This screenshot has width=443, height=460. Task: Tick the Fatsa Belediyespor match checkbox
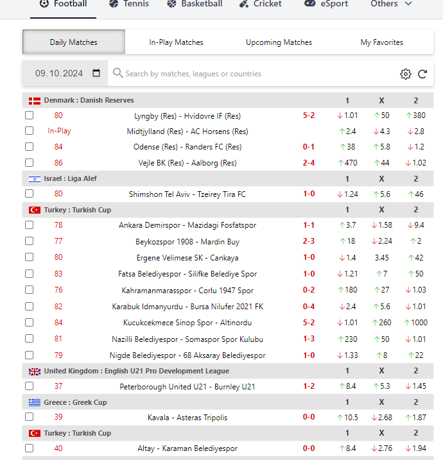point(30,274)
